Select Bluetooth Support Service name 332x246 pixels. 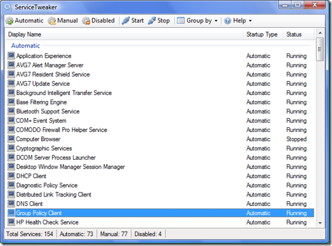tap(48, 111)
